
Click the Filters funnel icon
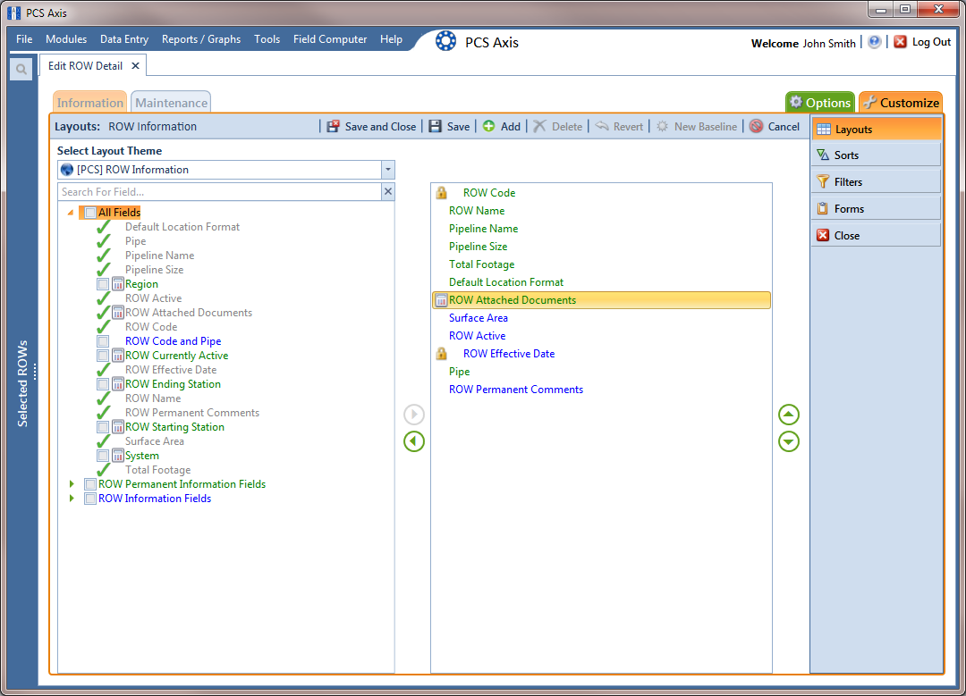823,181
